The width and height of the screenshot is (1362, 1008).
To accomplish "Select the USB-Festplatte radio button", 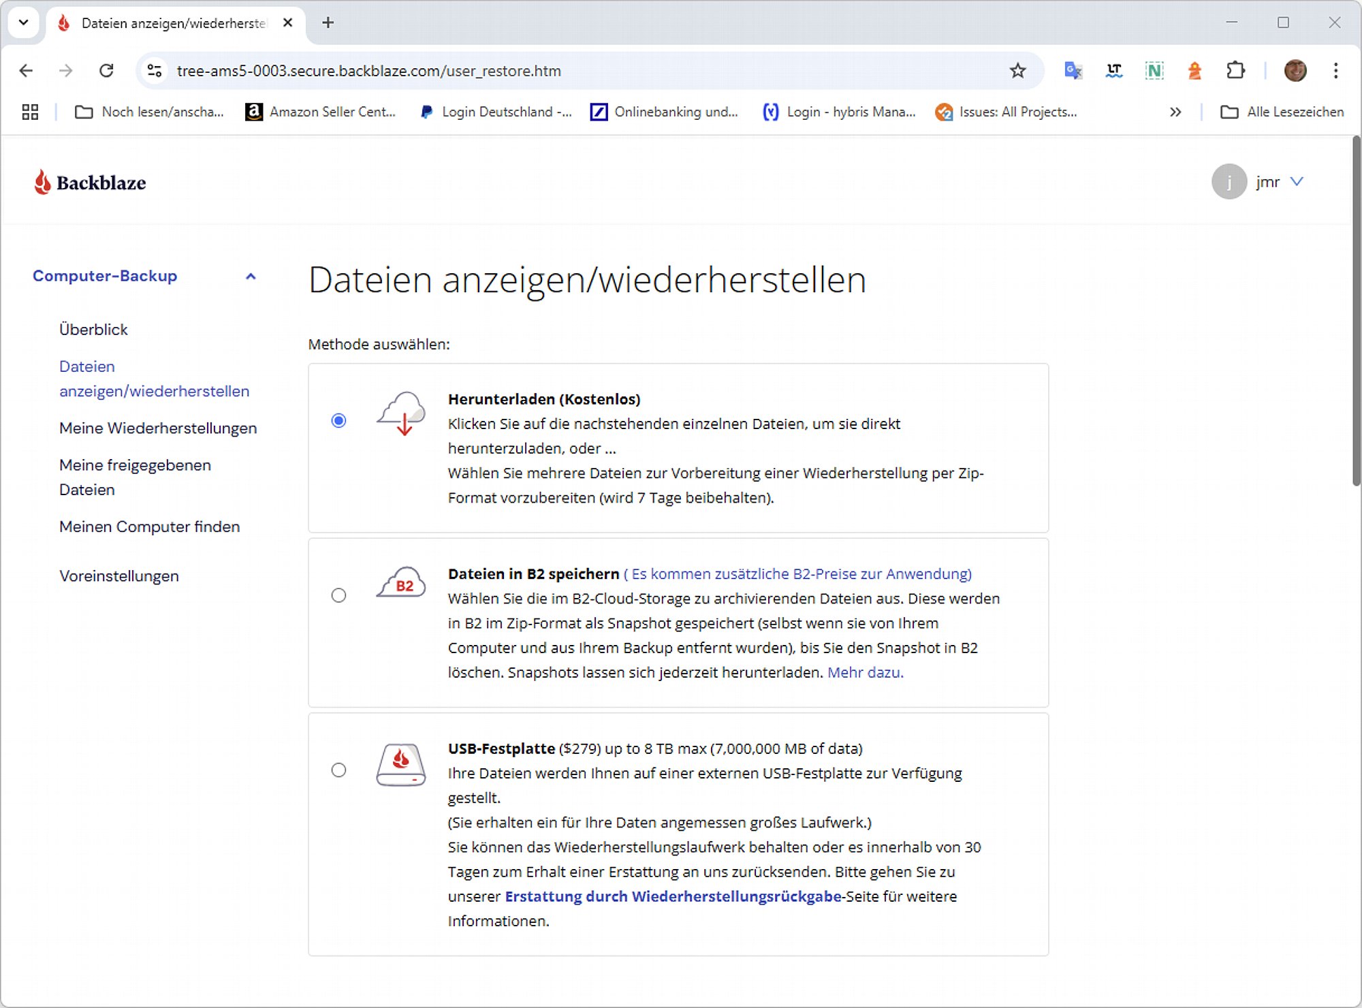I will pyautogui.click(x=338, y=770).
